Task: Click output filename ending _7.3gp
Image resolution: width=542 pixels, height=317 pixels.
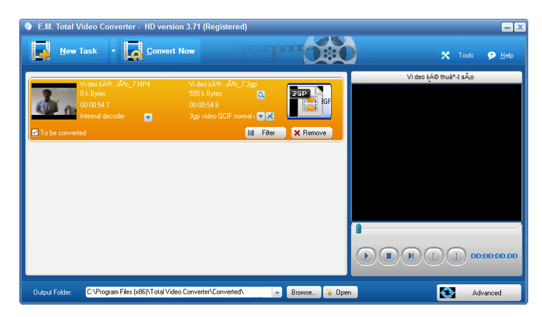Action: pyautogui.click(x=223, y=84)
